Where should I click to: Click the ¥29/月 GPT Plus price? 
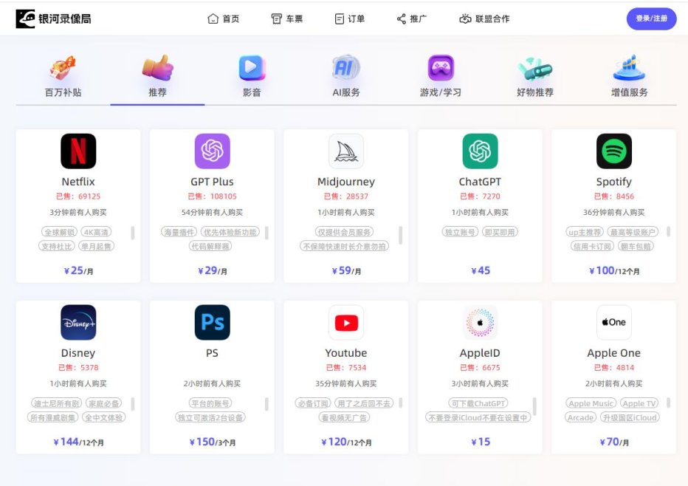213,270
